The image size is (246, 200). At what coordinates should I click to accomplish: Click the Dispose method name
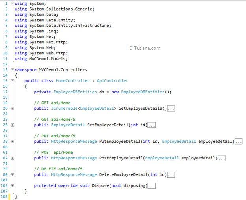(x=101, y=185)
